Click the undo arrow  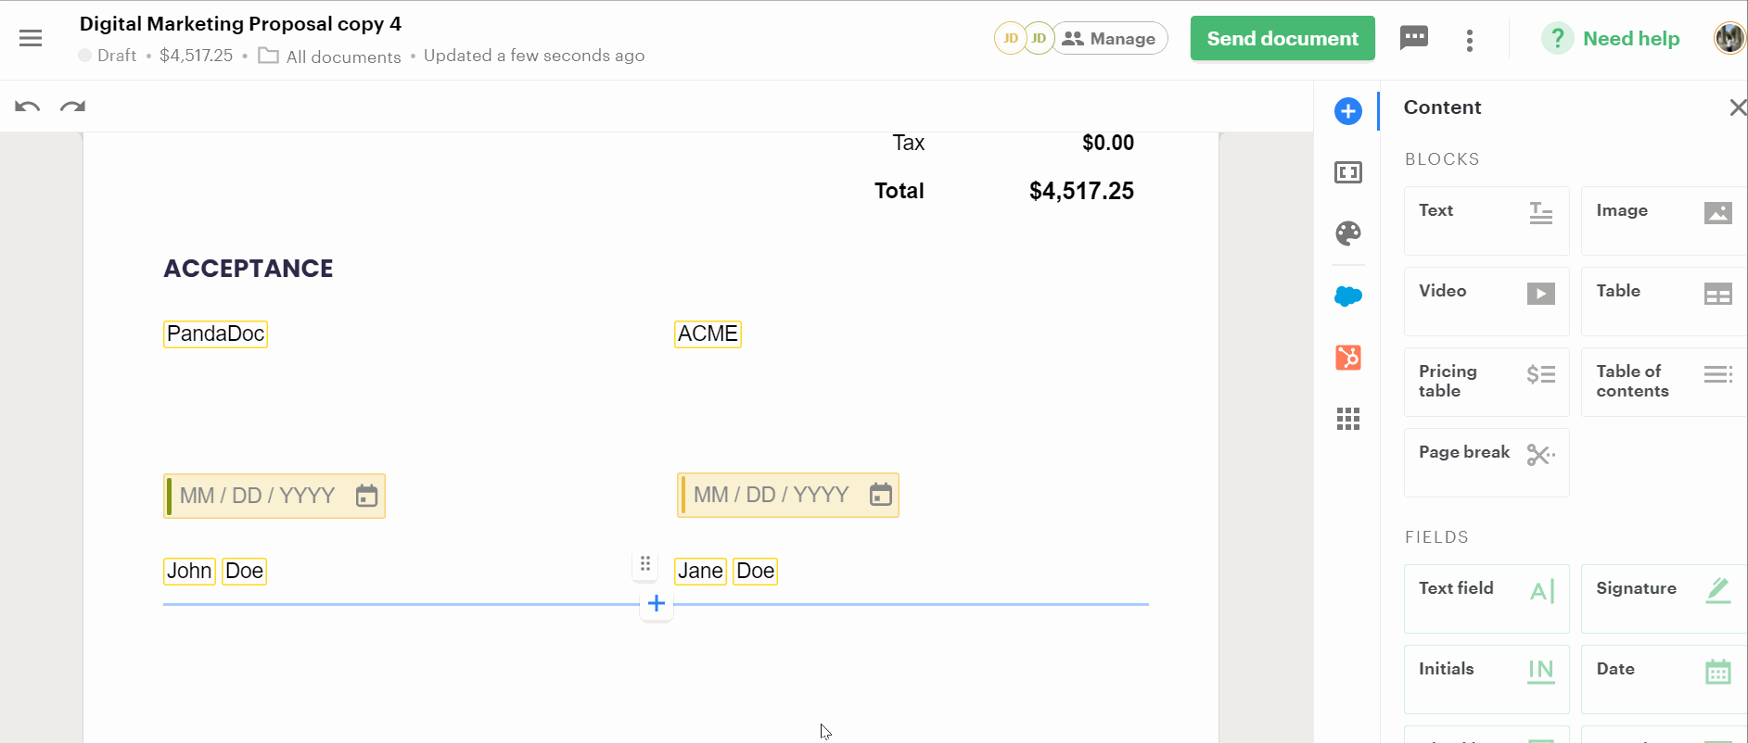click(28, 107)
